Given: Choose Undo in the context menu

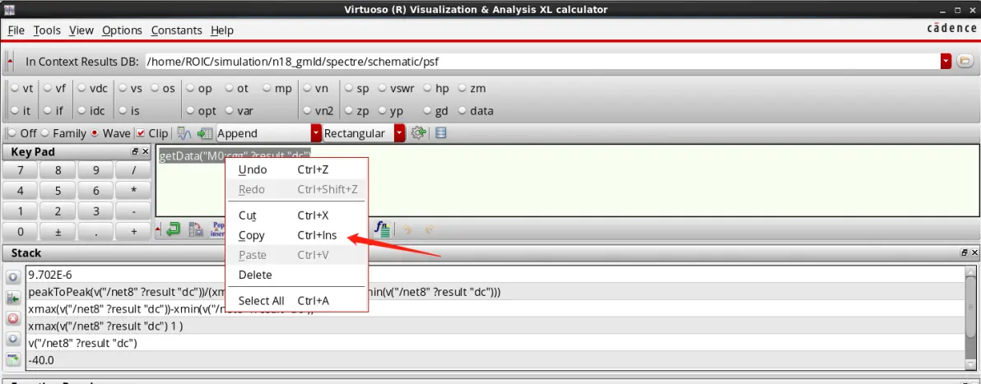Looking at the screenshot, I should (x=298, y=169).
